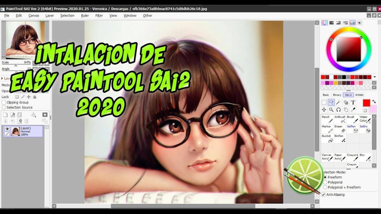Open the Filter menu
The image size is (381, 214).
coord(99,16)
